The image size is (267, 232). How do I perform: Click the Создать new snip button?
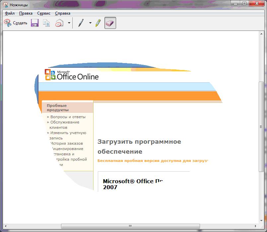(16, 23)
